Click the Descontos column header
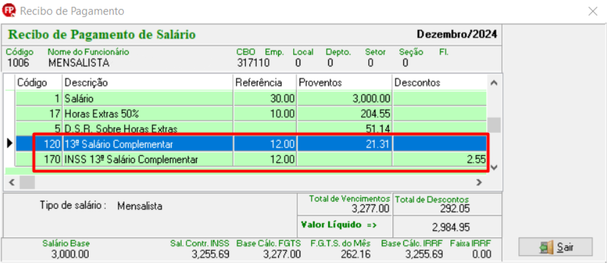607x263 pixels. (x=440, y=83)
